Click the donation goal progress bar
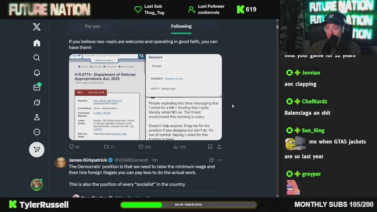Screen dimensions: 377x212 tap(188, 205)
